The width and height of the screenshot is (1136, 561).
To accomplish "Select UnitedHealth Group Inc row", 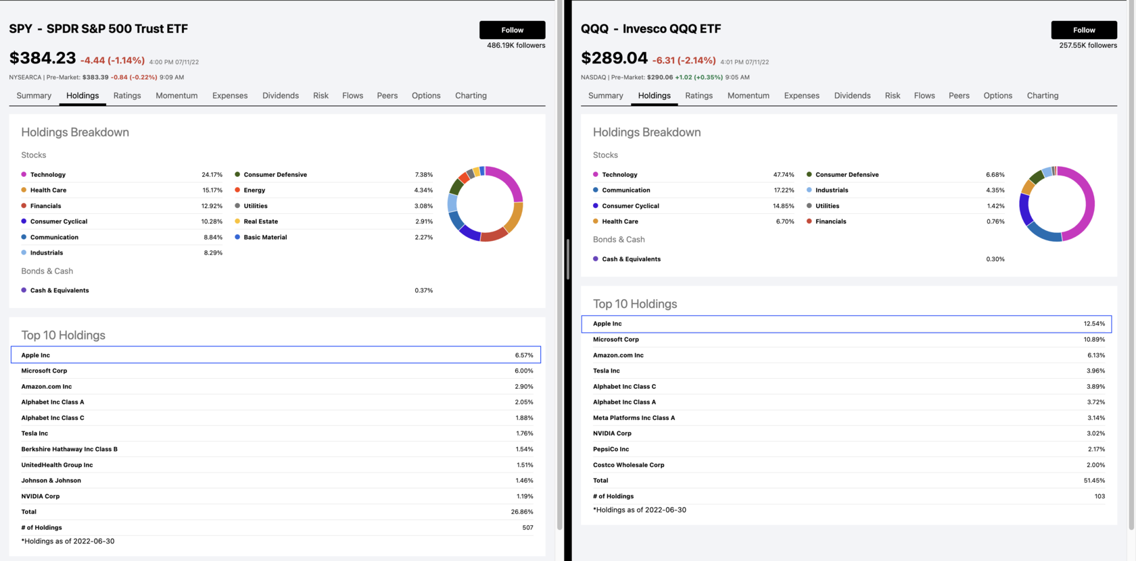I will pyautogui.click(x=276, y=464).
